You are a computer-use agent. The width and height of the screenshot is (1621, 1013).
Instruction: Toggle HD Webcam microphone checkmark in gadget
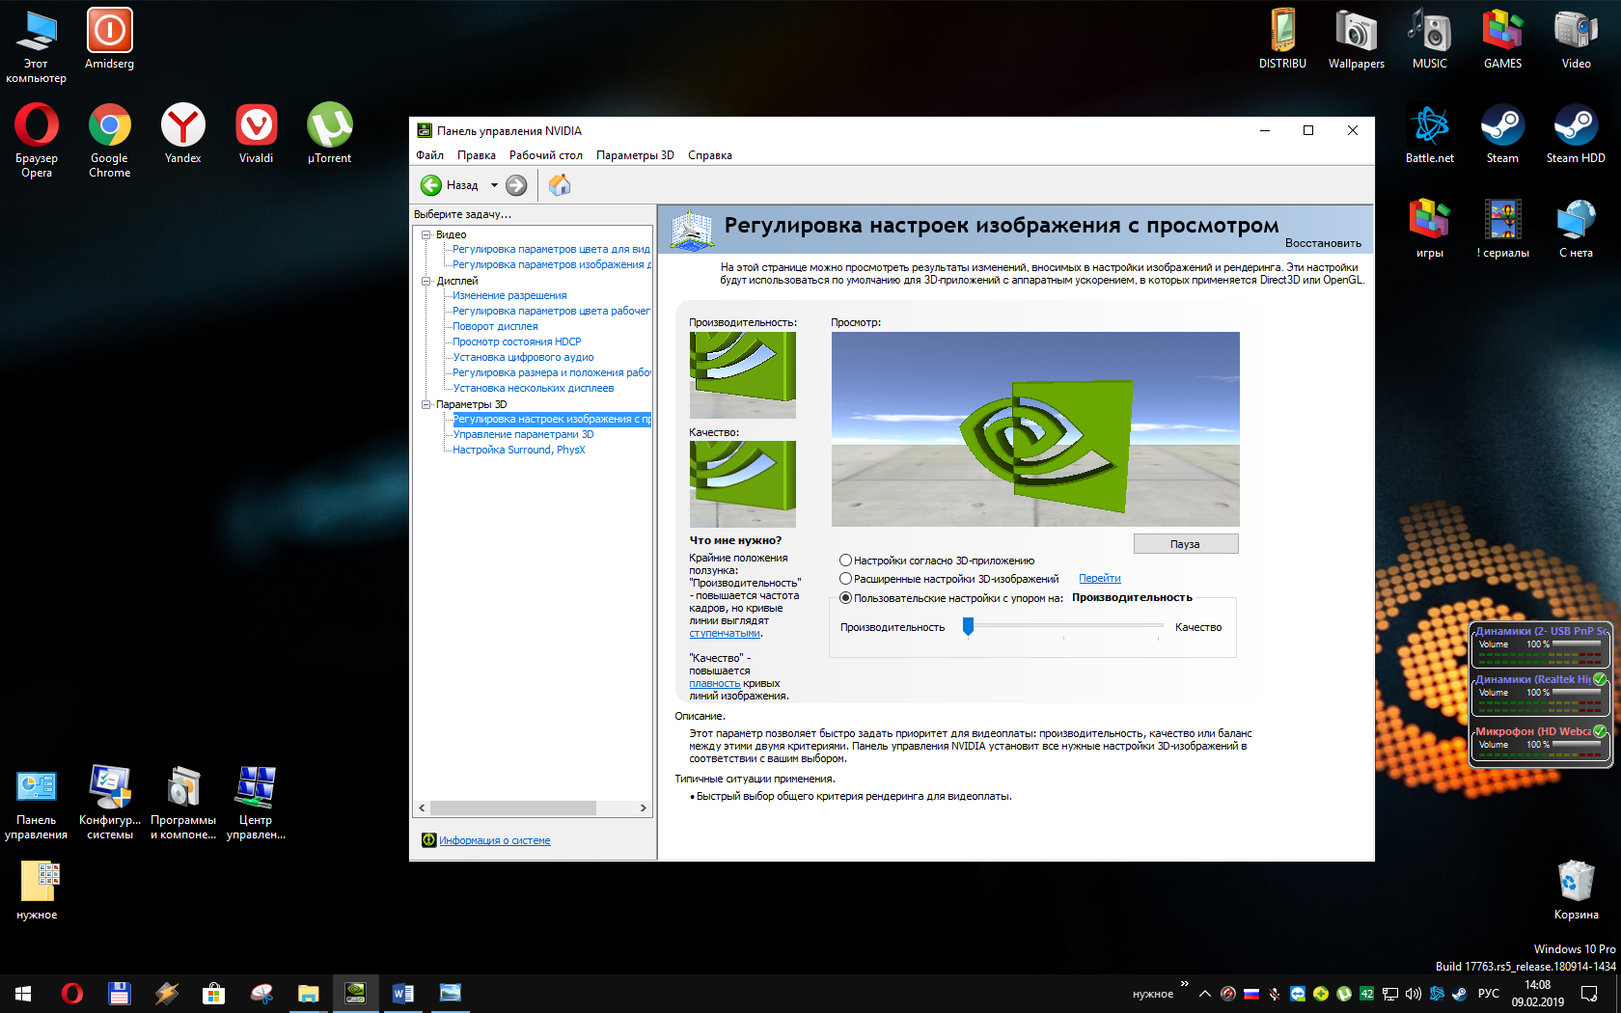pyautogui.click(x=1599, y=731)
